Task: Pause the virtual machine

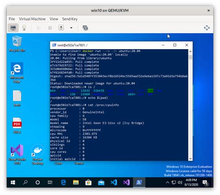Action: [x=50, y=28]
